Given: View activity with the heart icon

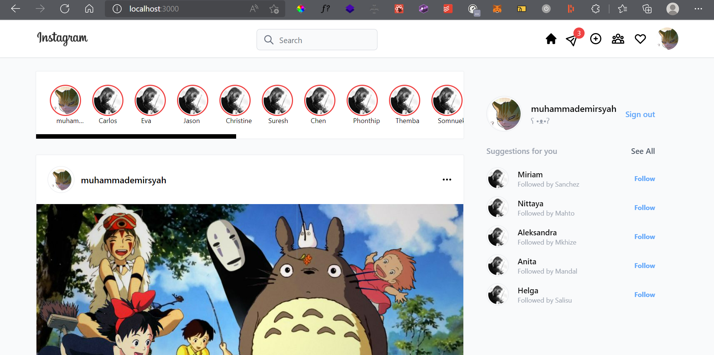Looking at the screenshot, I should click(640, 39).
